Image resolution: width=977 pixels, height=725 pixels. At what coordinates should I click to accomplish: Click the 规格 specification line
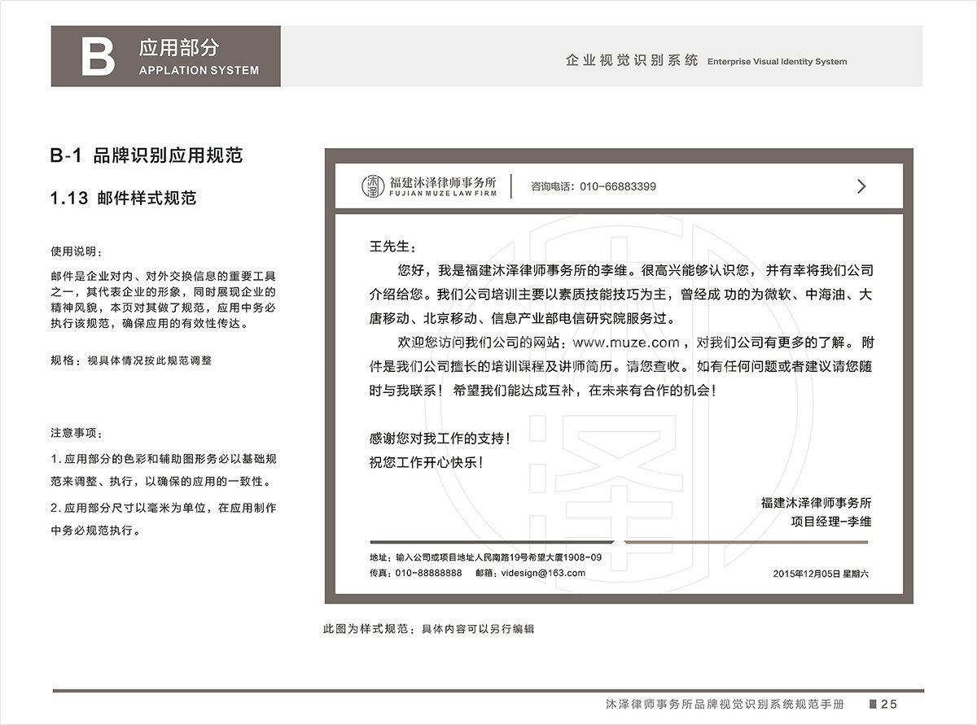pyautogui.click(x=131, y=360)
